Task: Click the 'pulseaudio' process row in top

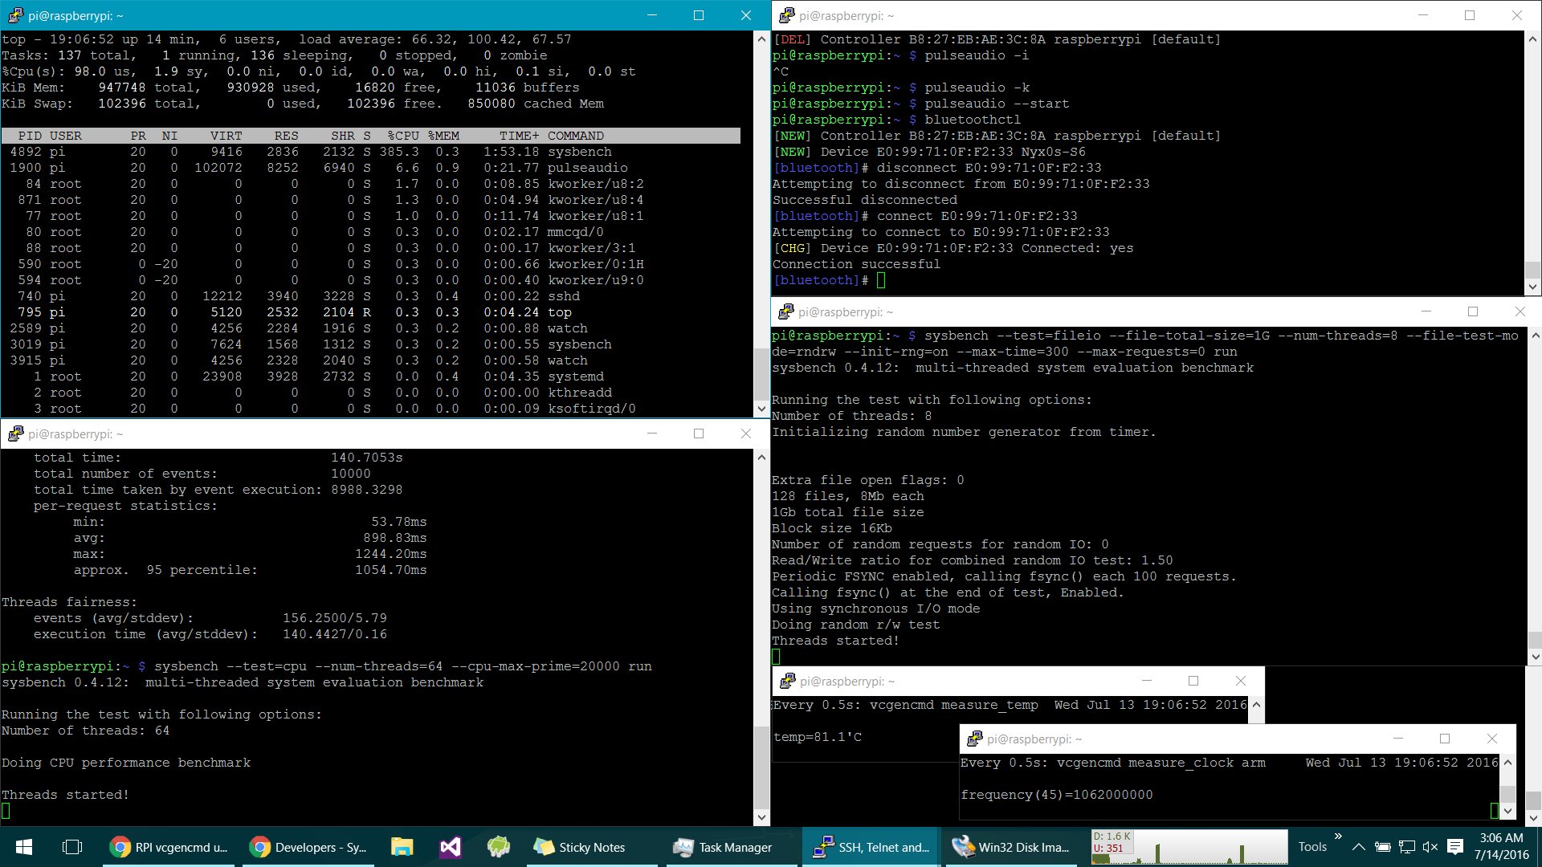Action: point(371,168)
